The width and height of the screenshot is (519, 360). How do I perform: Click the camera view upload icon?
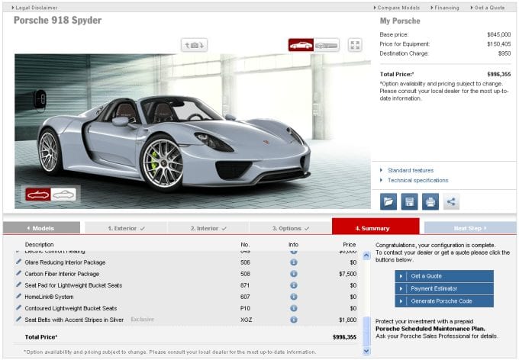(x=194, y=45)
